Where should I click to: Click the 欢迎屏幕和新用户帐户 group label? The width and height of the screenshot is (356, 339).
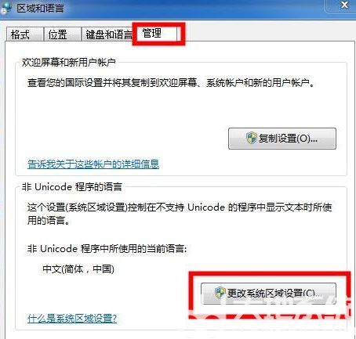(x=69, y=62)
